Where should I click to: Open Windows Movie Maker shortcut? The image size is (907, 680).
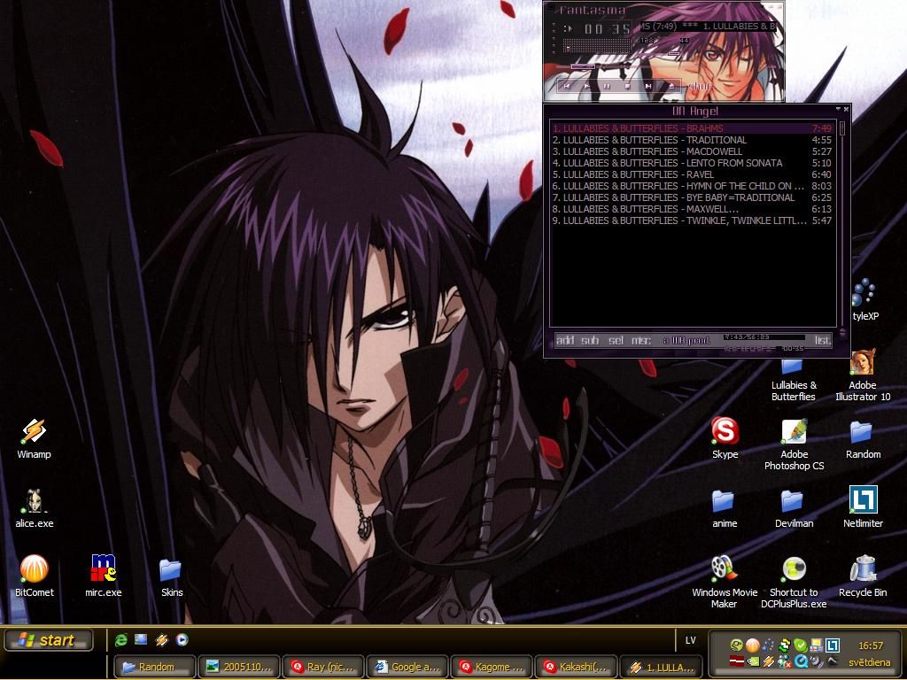tap(725, 582)
